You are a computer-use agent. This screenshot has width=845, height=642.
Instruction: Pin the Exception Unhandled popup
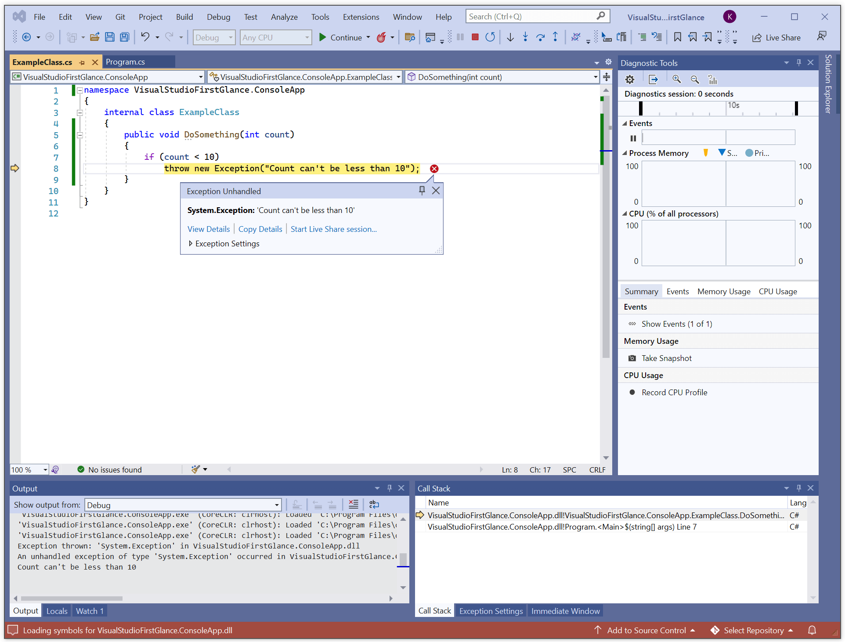[422, 191]
